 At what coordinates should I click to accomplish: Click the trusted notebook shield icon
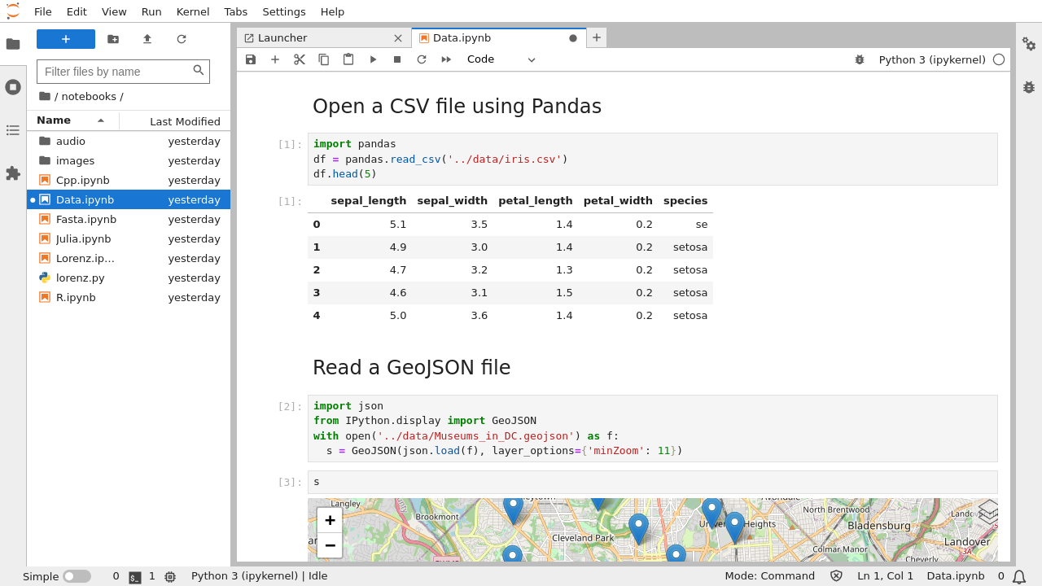coord(836,576)
